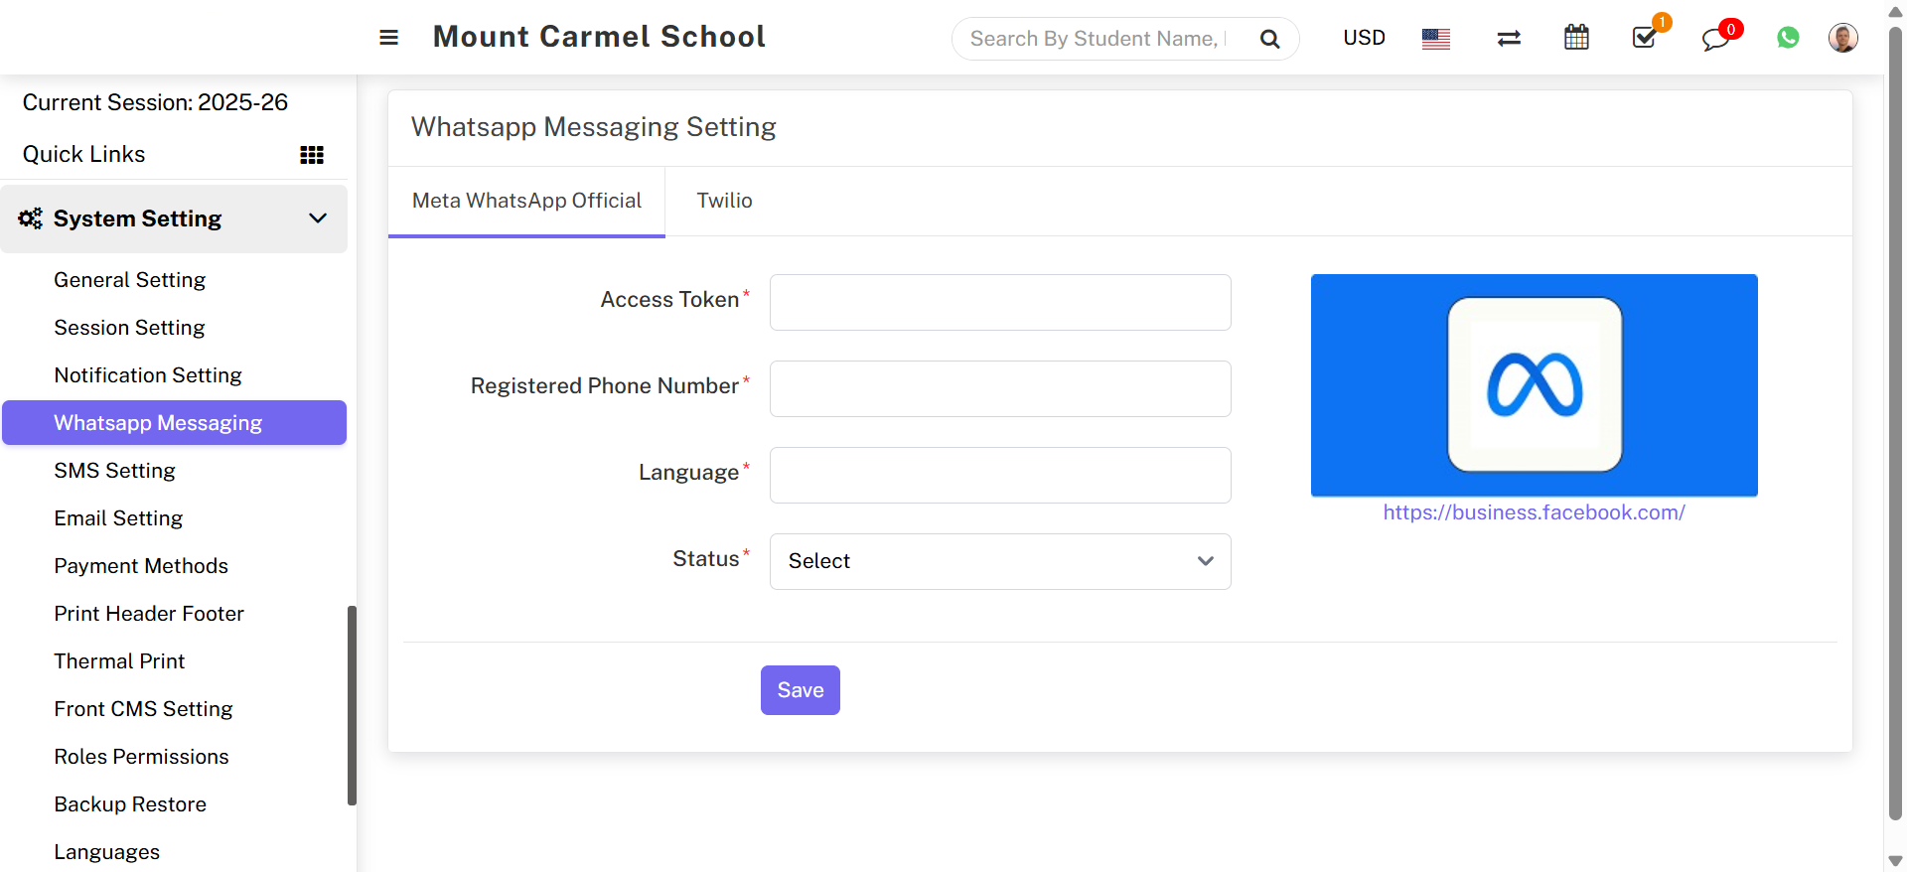Click the switch session arrows icon
This screenshot has height=872, width=1907.
(1509, 39)
